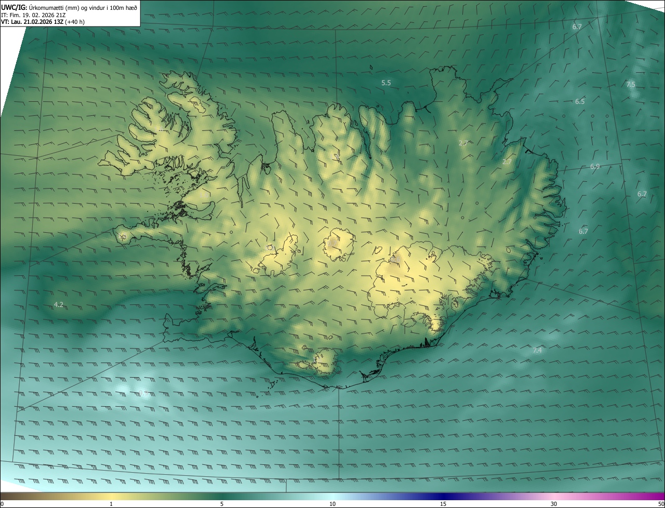Click the '10' tick label on the color scale
This screenshot has height=508, width=665.
click(x=332, y=504)
